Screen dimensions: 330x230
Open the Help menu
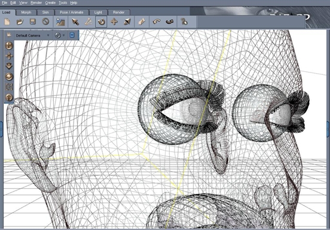coord(74,3)
